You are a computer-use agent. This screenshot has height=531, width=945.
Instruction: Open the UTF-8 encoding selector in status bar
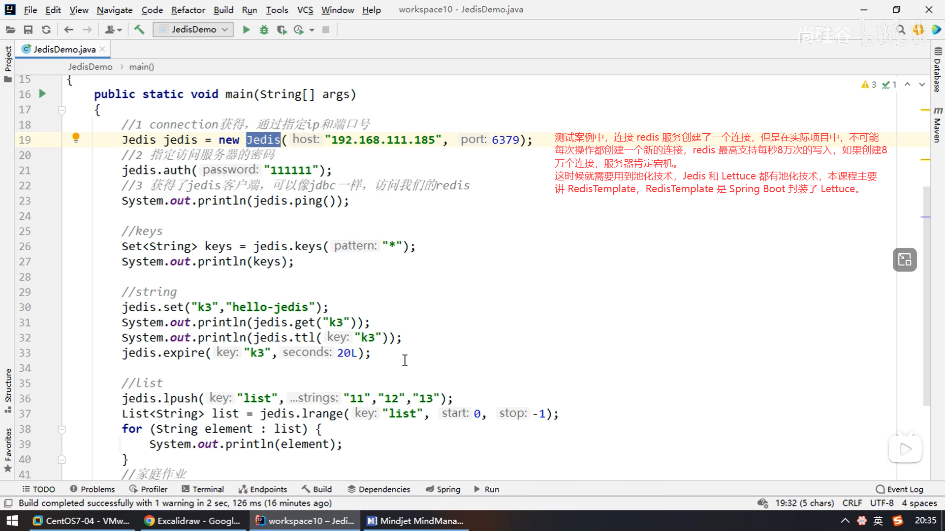882,503
